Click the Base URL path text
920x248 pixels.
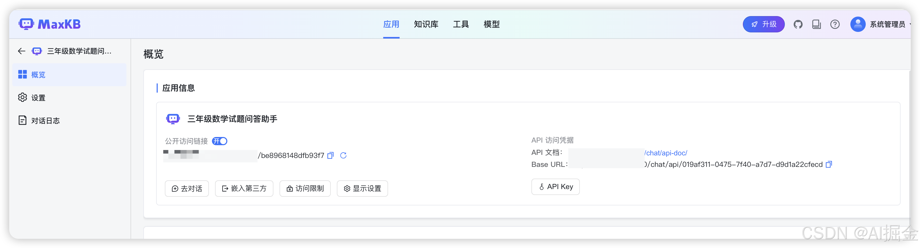(734, 164)
